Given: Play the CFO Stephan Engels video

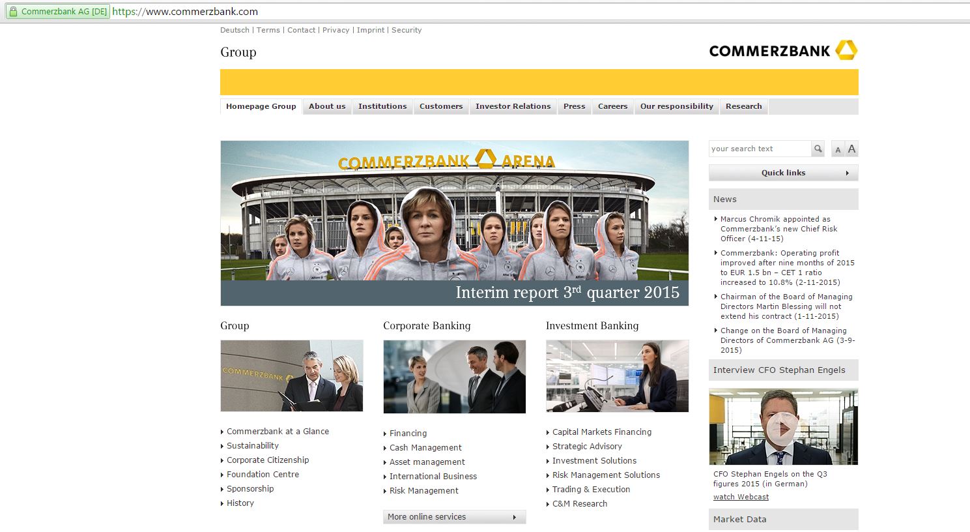Looking at the screenshot, I should pos(783,427).
